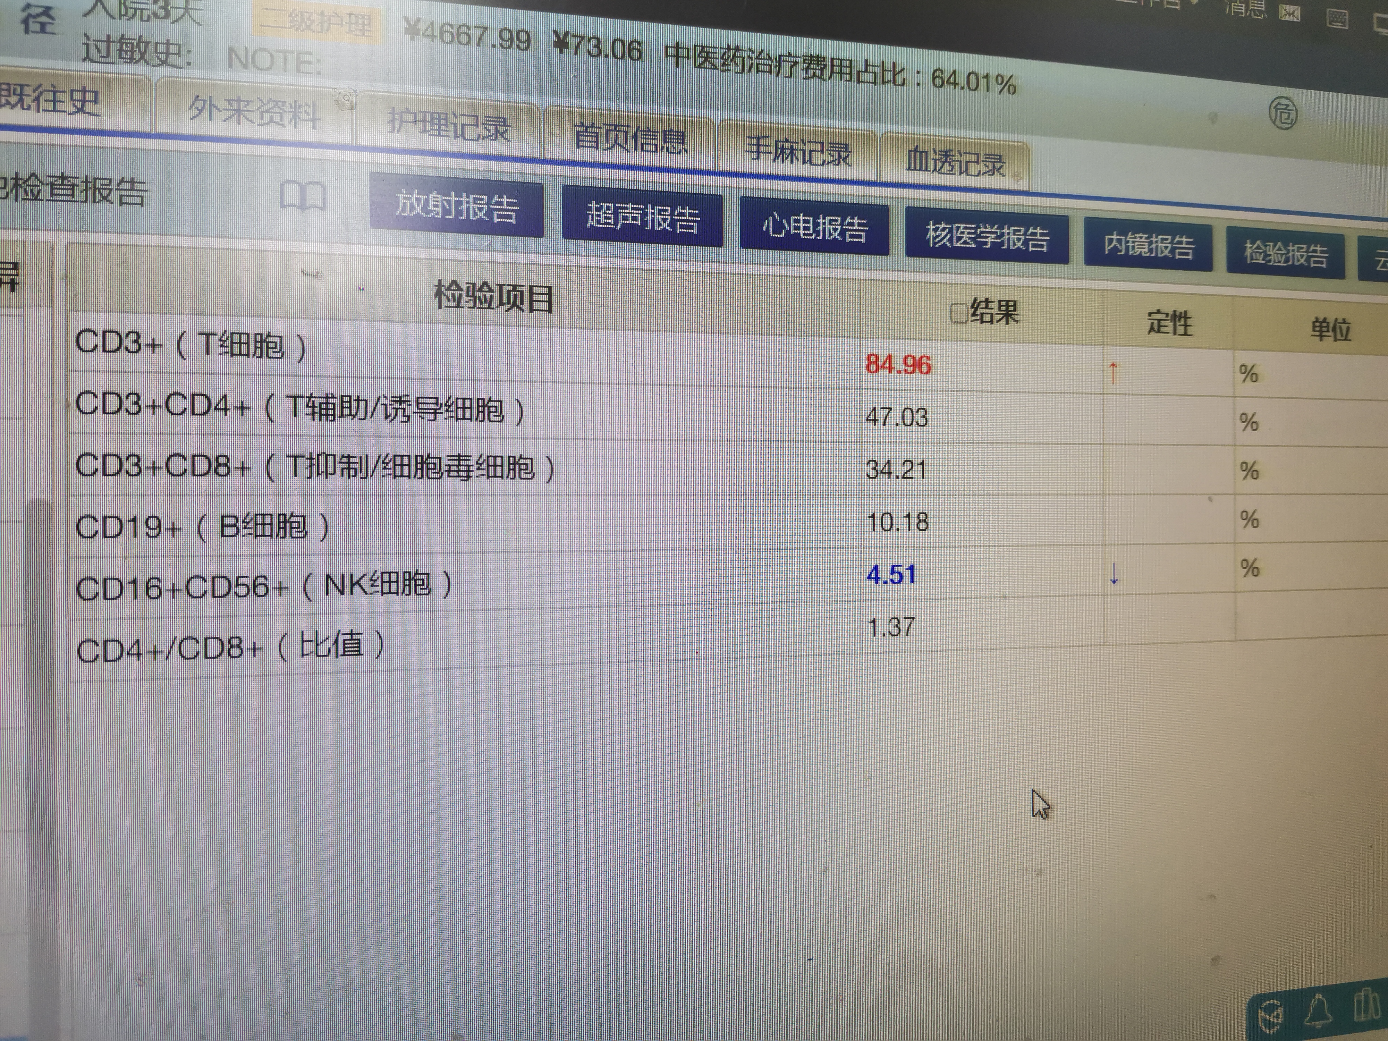The height and width of the screenshot is (1041, 1388).
Task: Click the keyboard icon in top bar
Action: [1337, 18]
